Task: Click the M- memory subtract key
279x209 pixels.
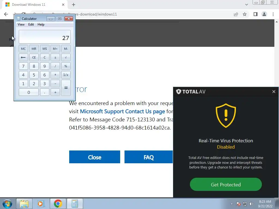Action: pyautogui.click(x=66, y=49)
